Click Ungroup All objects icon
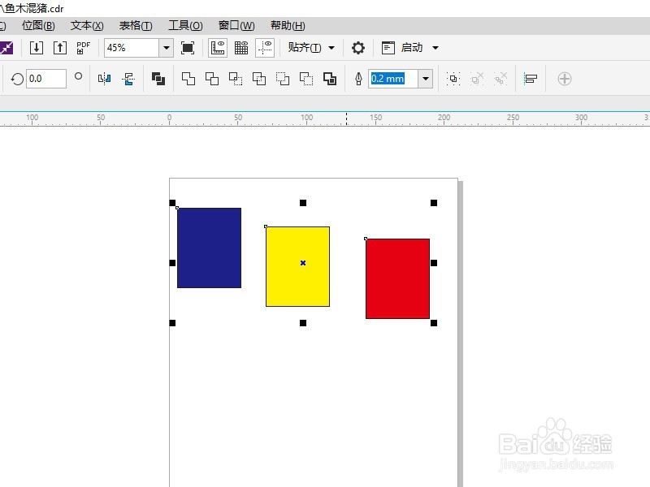The width and height of the screenshot is (650, 487). pyautogui.click(x=500, y=79)
